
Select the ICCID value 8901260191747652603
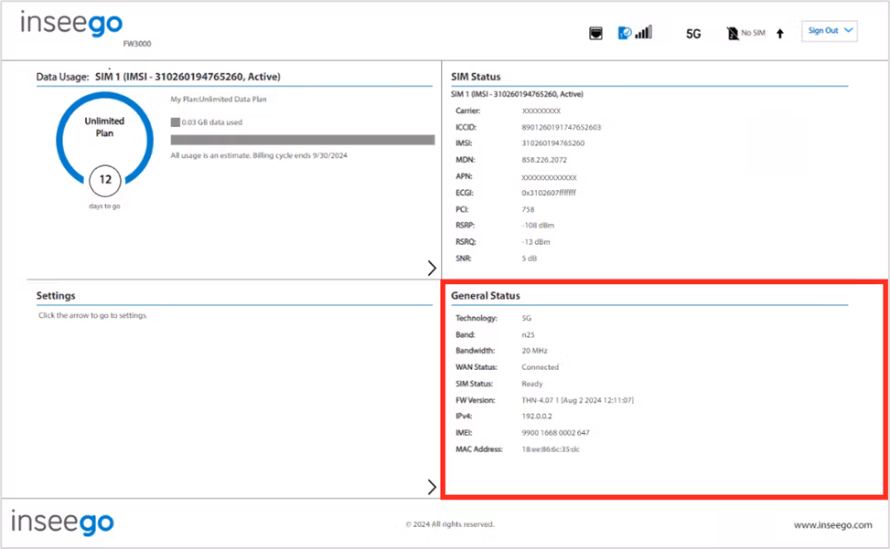point(562,128)
